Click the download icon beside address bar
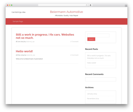 pyautogui.click(x=90, y=5)
